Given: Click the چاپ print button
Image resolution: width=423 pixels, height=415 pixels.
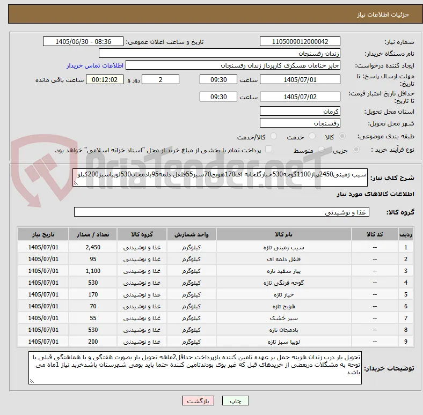Looking at the screenshot, I should pyautogui.click(x=235, y=401).
